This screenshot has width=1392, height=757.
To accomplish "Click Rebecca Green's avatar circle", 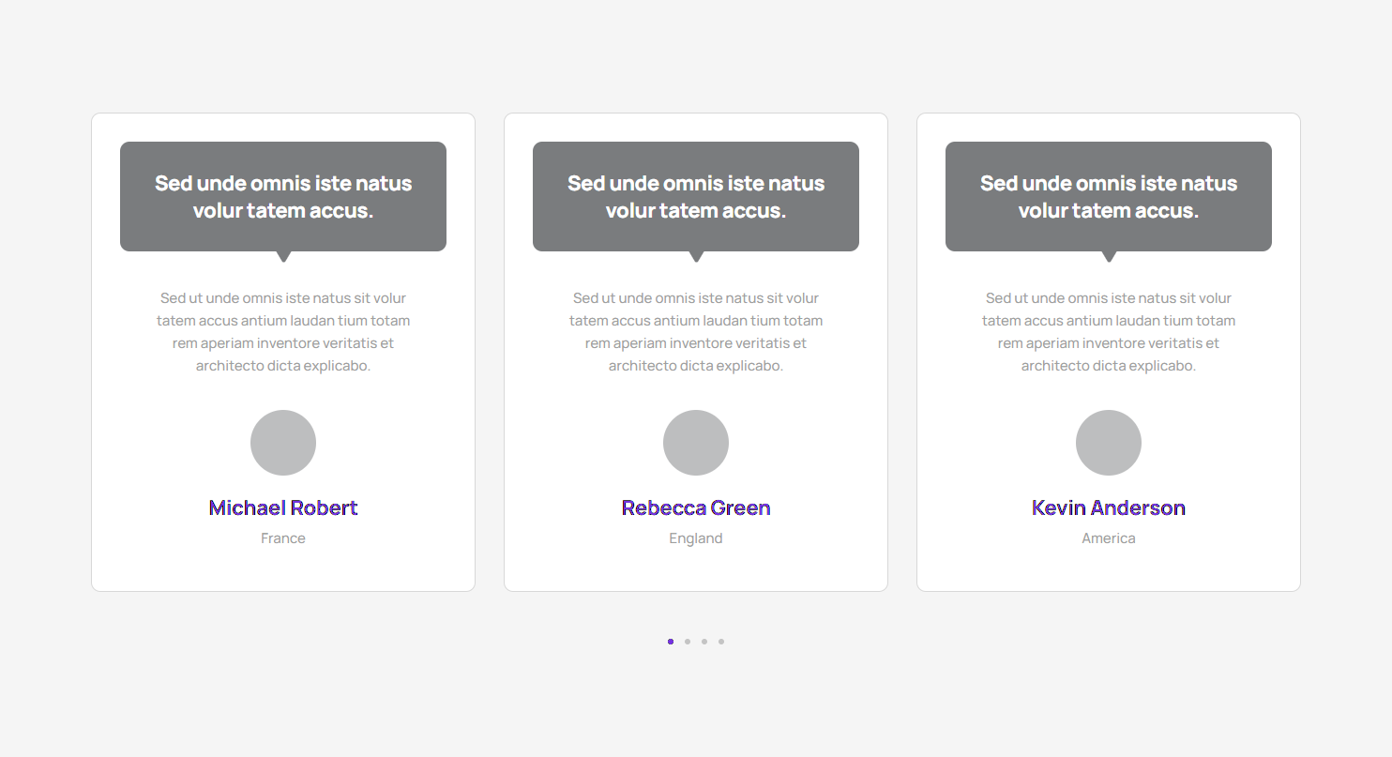I will [696, 443].
